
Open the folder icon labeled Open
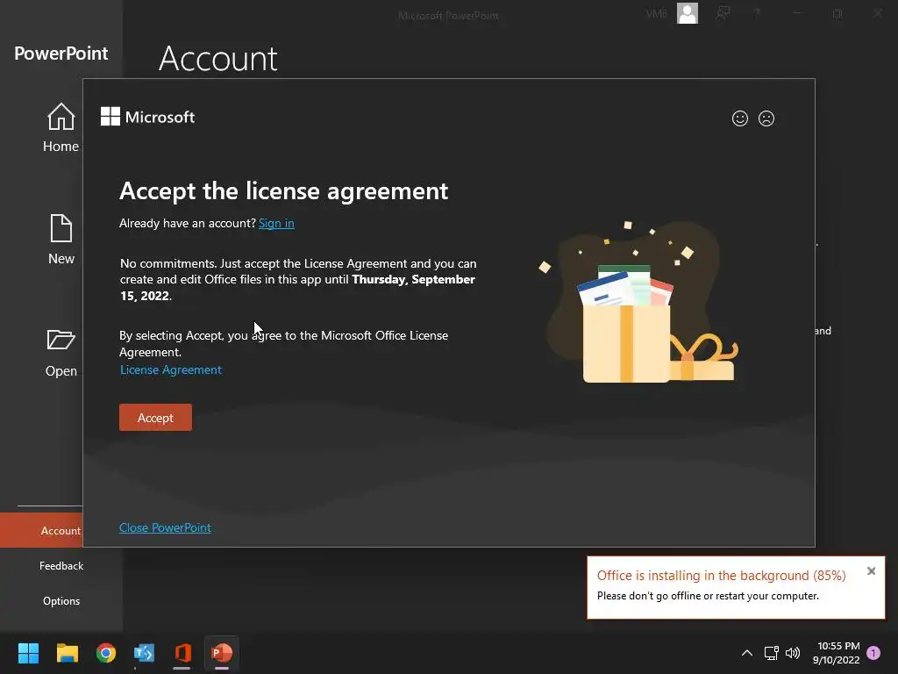tap(61, 340)
